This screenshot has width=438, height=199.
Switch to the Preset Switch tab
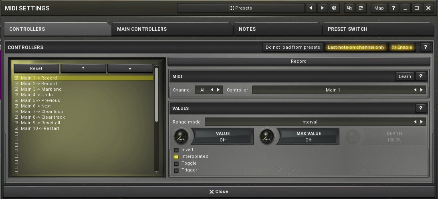click(x=378, y=29)
